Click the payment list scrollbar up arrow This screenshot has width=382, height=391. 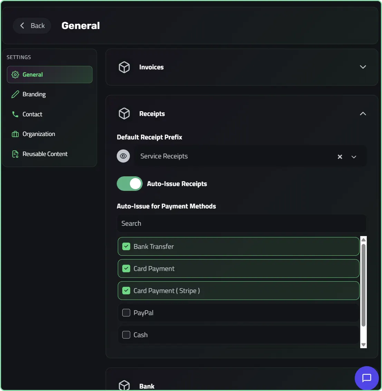[364, 240]
